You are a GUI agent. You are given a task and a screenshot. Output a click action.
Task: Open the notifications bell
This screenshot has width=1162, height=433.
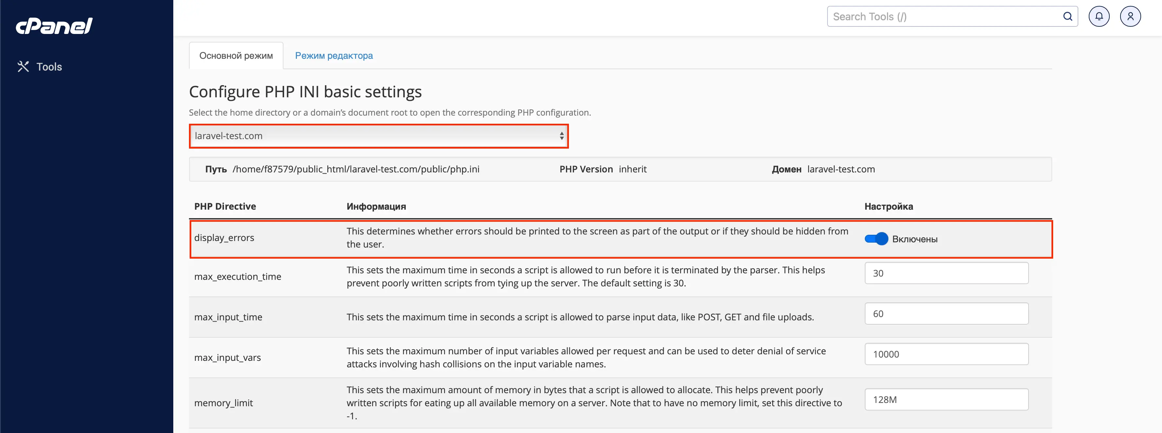pos(1099,17)
